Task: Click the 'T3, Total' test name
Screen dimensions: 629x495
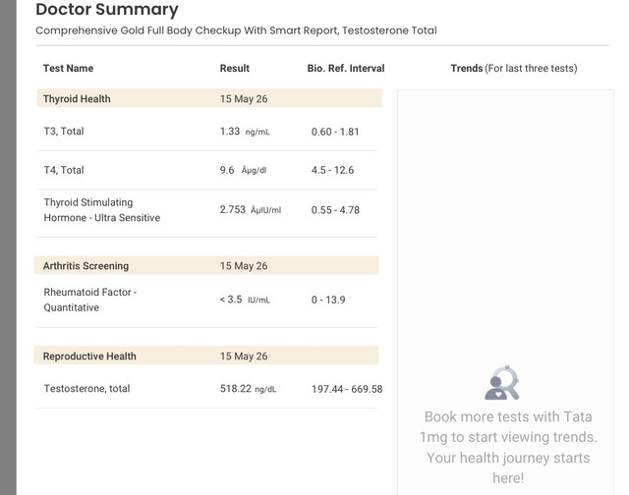Action: (x=64, y=131)
